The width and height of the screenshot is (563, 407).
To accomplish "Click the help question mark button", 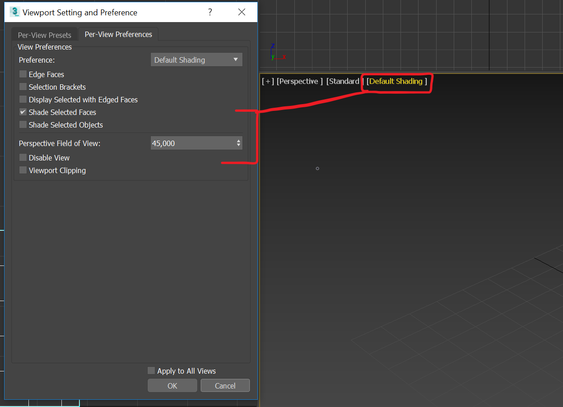I will tap(210, 12).
